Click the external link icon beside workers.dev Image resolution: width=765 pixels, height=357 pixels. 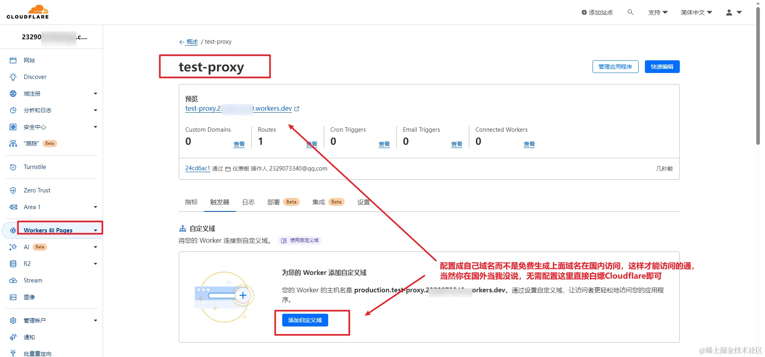297,109
